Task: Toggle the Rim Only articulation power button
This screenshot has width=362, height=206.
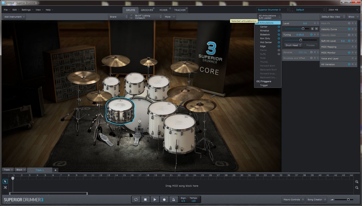Action: pos(279,39)
